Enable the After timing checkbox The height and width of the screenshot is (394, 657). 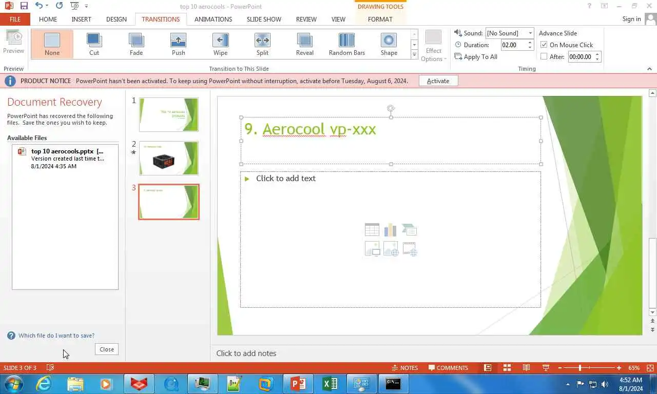(544, 57)
